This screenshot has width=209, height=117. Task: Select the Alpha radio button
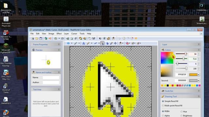click(163, 116)
